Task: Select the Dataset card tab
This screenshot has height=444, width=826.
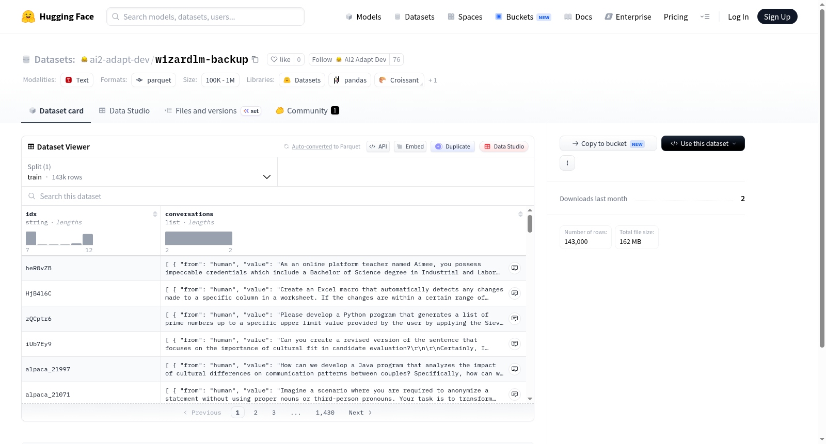Action: pos(56,111)
